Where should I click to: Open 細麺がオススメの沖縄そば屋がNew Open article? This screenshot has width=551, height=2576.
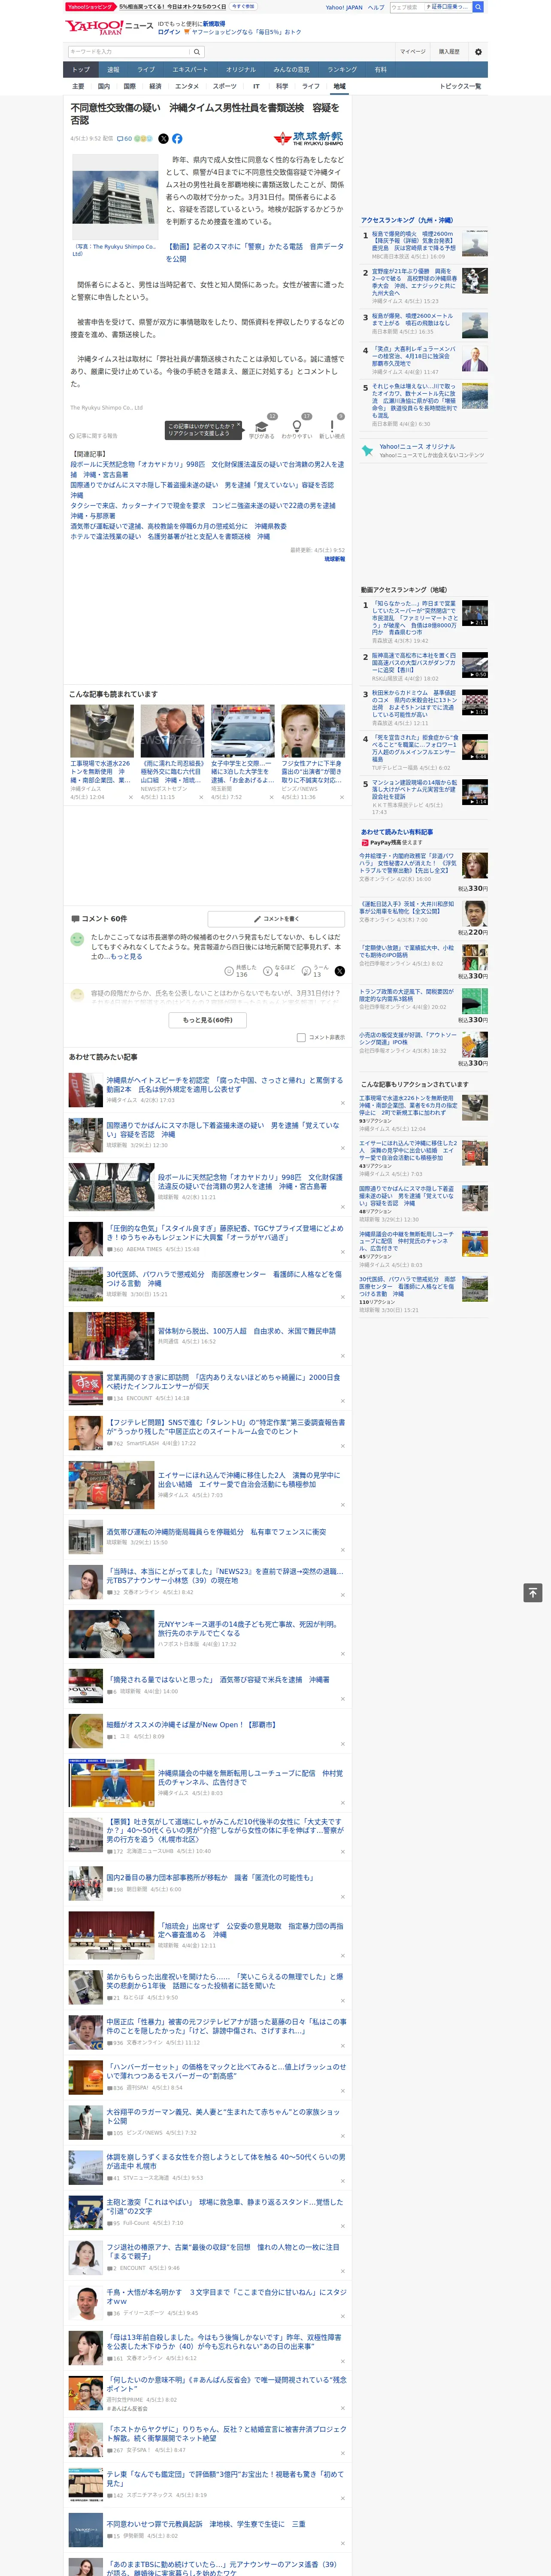coord(191,1724)
